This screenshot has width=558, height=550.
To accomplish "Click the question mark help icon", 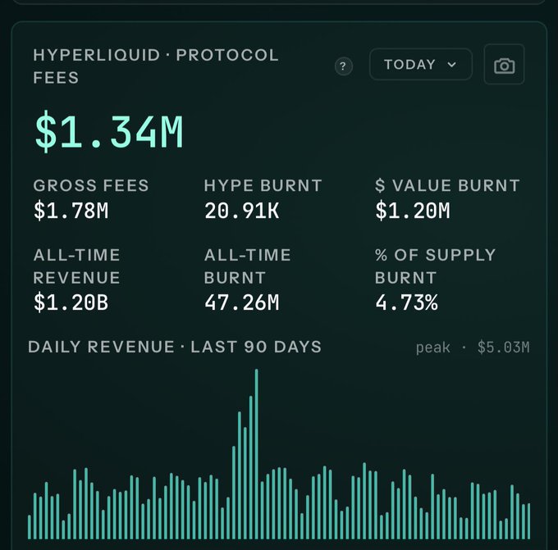I will (x=343, y=66).
